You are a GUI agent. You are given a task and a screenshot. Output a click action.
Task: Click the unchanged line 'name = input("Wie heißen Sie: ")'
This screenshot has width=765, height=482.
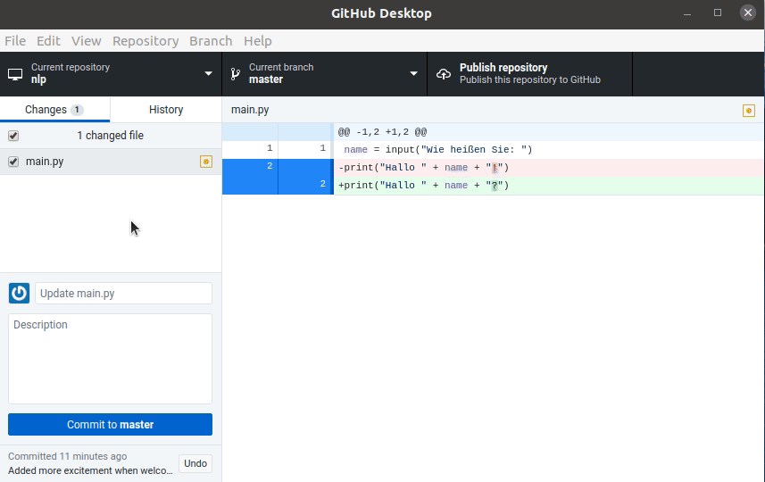click(437, 150)
